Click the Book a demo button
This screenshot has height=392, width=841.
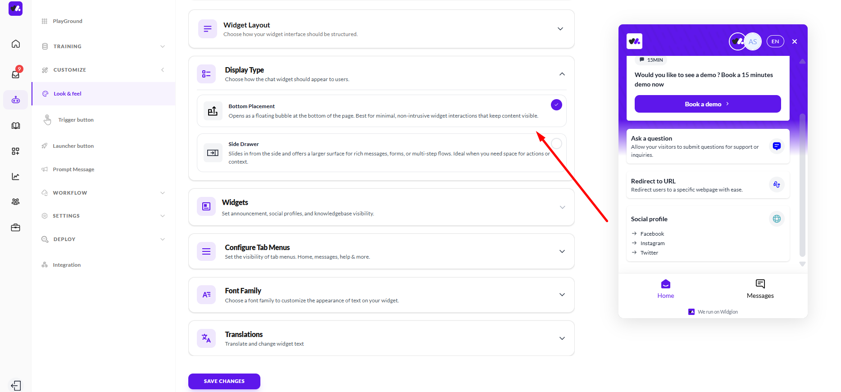pyautogui.click(x=707, y=104)
